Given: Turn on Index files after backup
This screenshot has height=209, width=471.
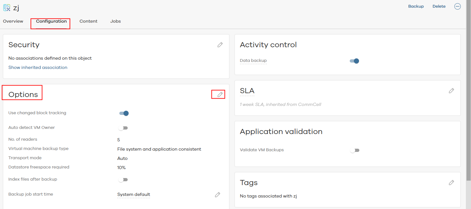Looking at the screenshot, I should [123, 180].
